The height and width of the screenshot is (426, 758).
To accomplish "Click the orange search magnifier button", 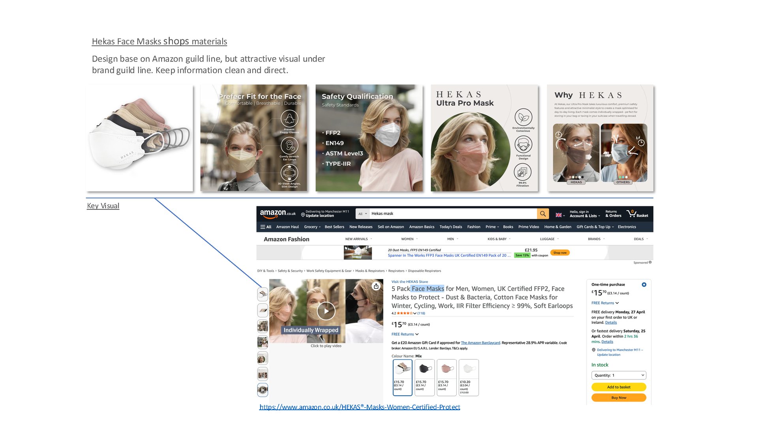I will pos(543,214).
